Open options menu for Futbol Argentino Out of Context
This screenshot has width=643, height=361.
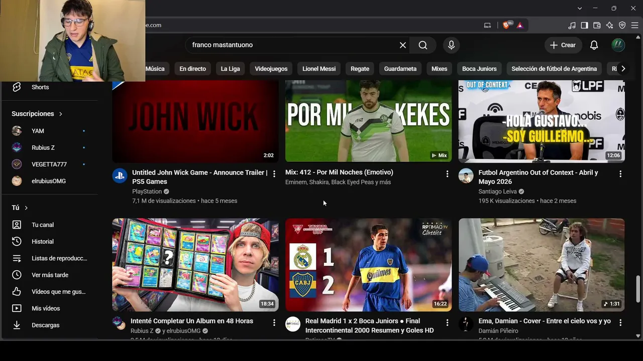coord(620,174)
